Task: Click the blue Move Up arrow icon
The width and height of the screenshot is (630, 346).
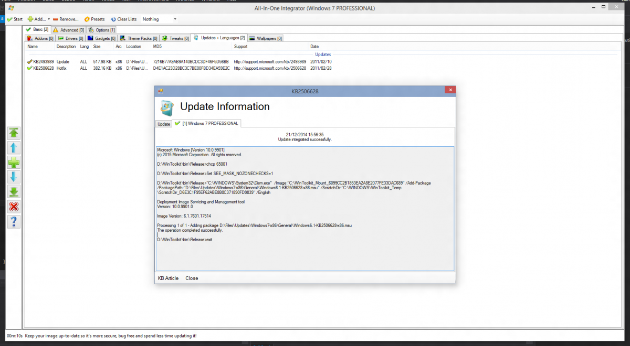Action: tap(14, 148)
